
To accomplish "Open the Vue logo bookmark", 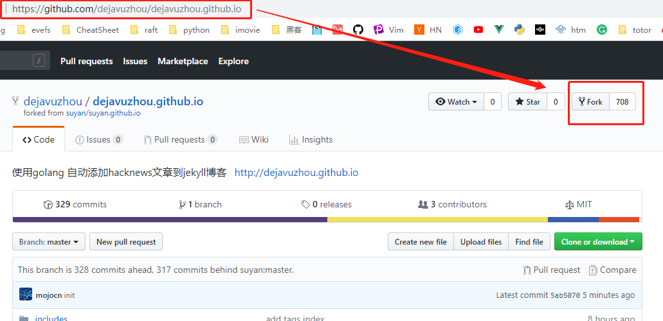I will coord(499,30).
